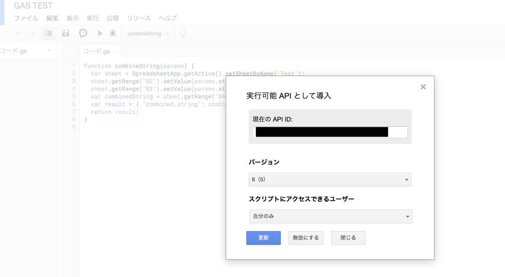Debug the function with bug icon
Viewport: 505px width, 277px height.
coord(113,33)
